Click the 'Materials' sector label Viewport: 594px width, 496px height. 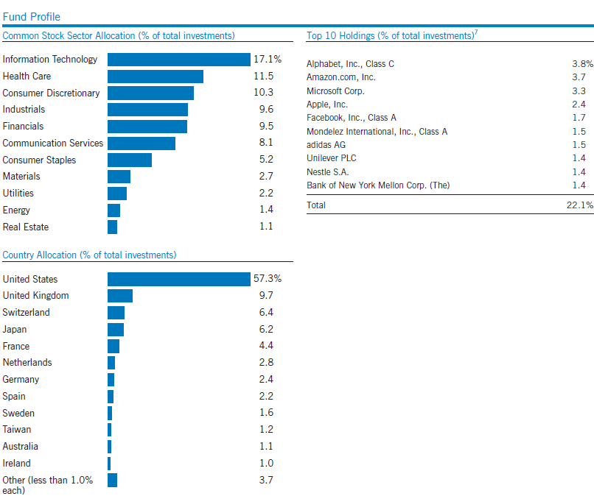21,177
